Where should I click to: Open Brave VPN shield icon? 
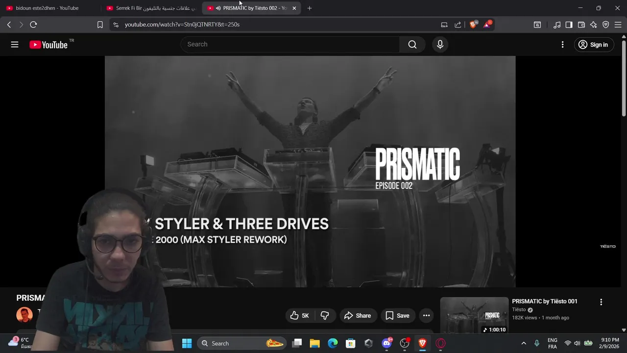(x=606, y=25)
